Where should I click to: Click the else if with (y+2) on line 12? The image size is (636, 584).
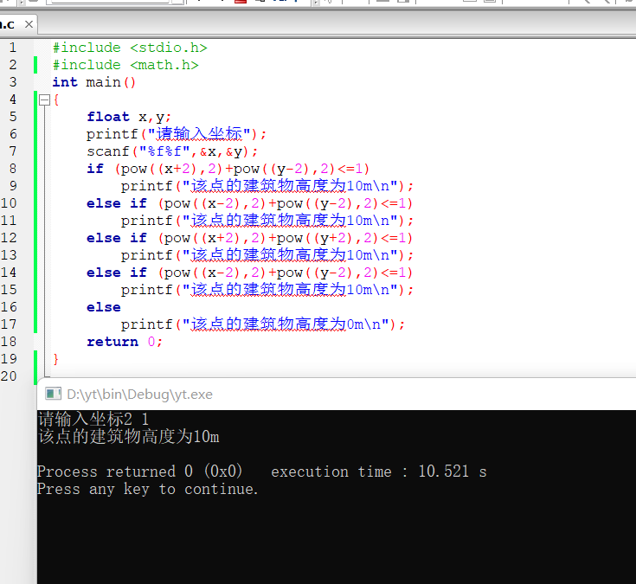pyautogui.click(x=249, y=238)
